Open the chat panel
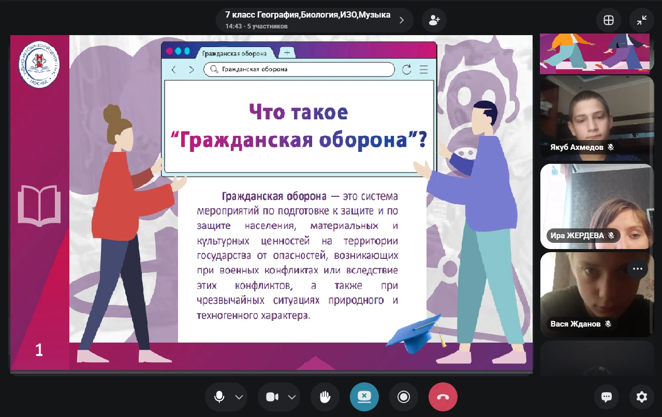 coord(607,397)
